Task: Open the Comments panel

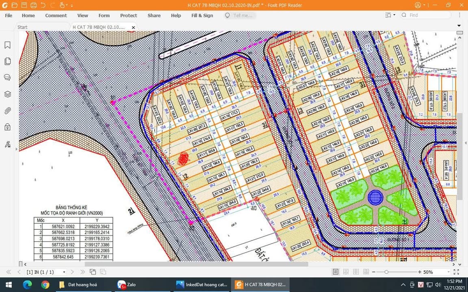Action: click(7, 77)
